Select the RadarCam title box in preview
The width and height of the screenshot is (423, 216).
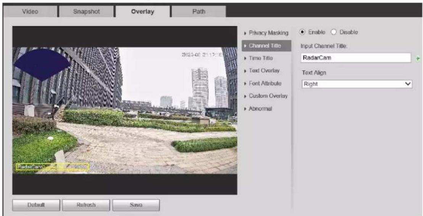coord(52,167)
